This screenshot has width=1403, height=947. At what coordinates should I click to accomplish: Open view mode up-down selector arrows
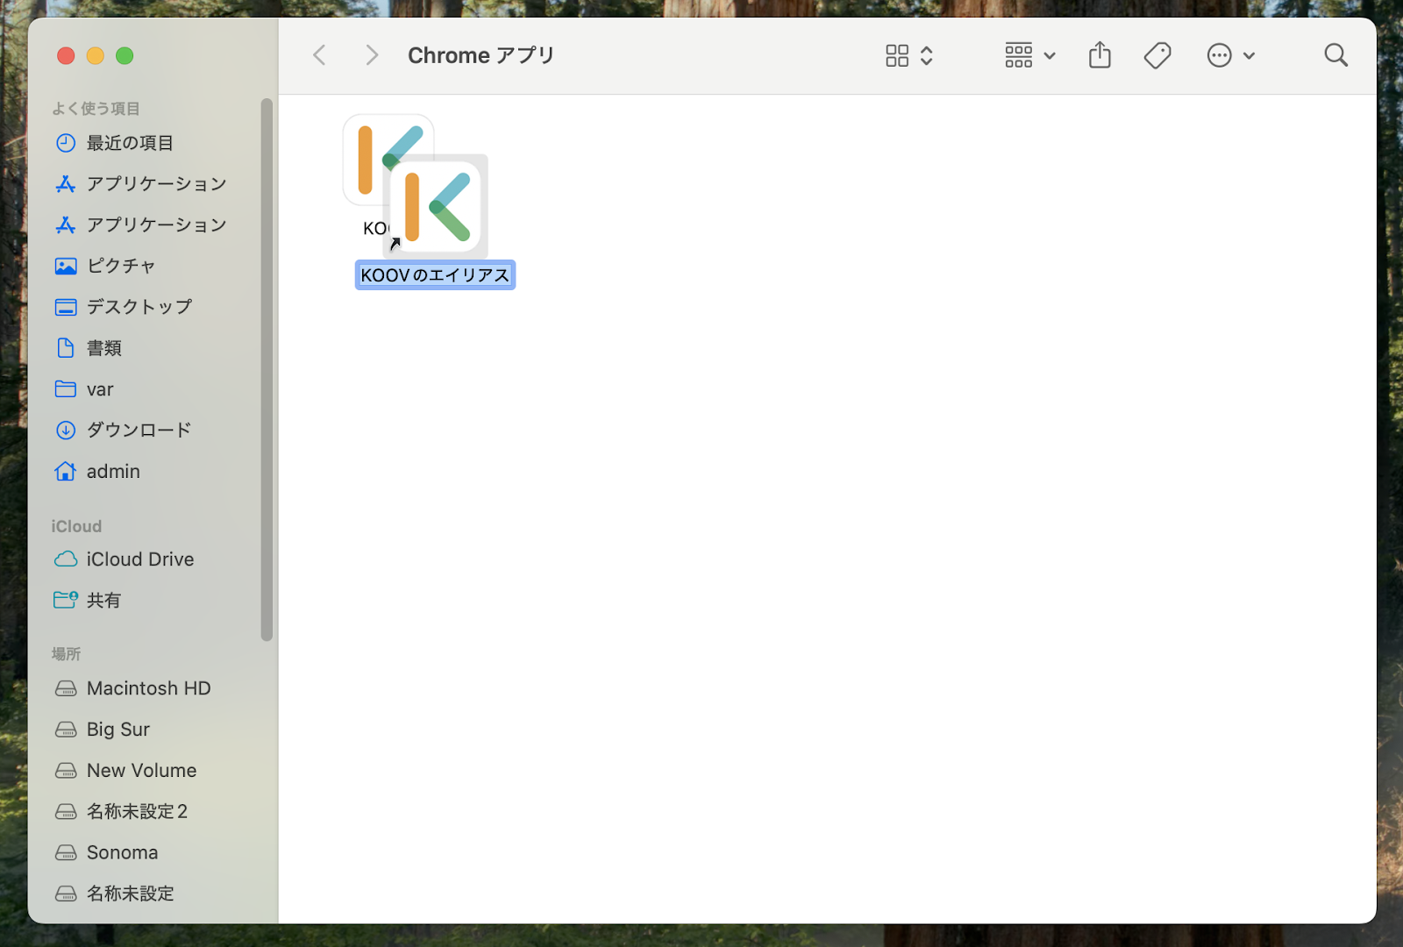[x=927, y=56]
